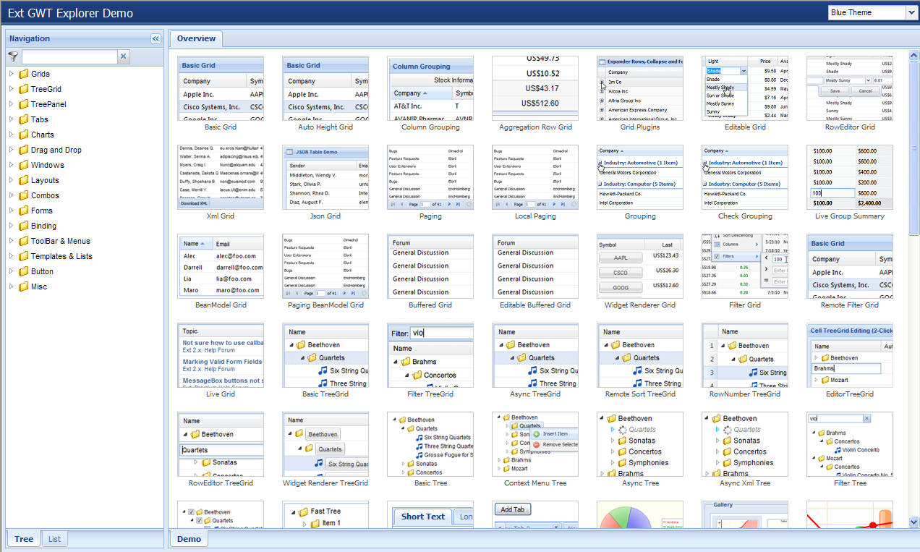920x552 pixels.
Task: Click the overview vertical scrollbar handle
Action: click(914, 148)
